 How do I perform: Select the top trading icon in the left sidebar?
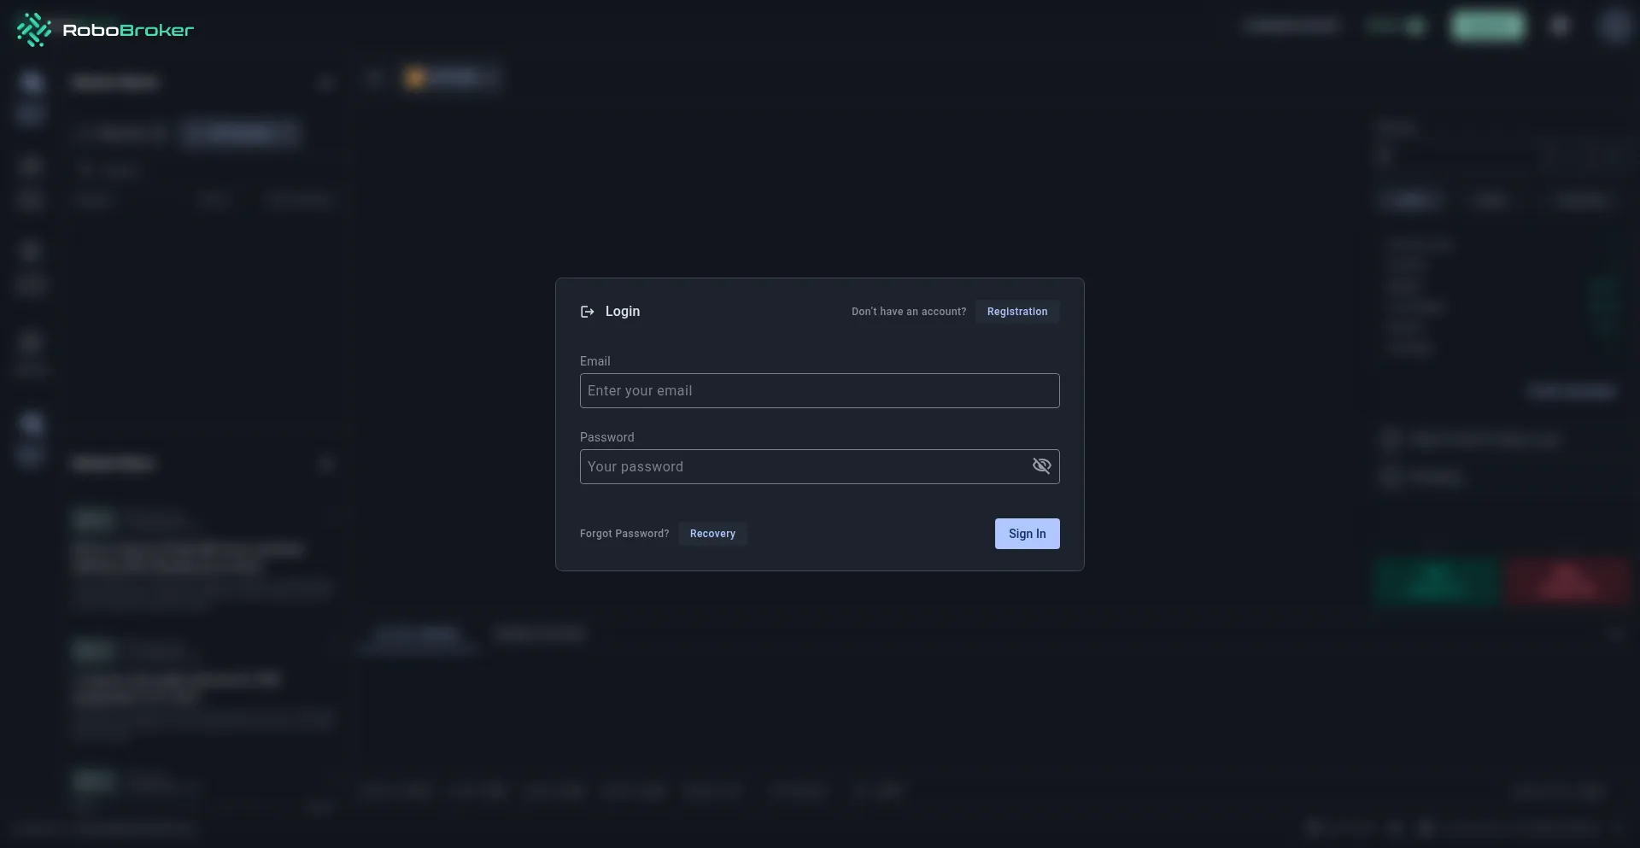click(31, 81)
